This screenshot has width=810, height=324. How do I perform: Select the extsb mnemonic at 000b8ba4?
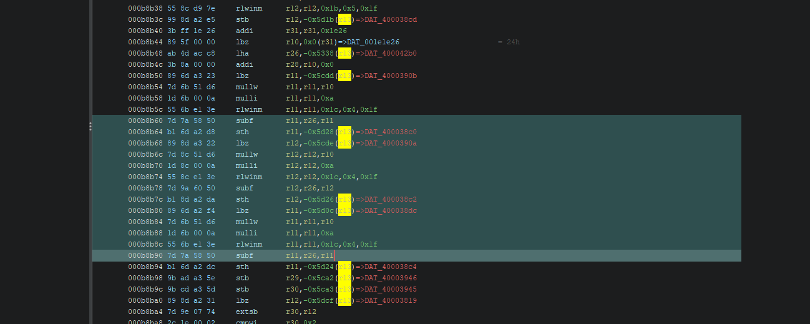(x=247, y=312)
